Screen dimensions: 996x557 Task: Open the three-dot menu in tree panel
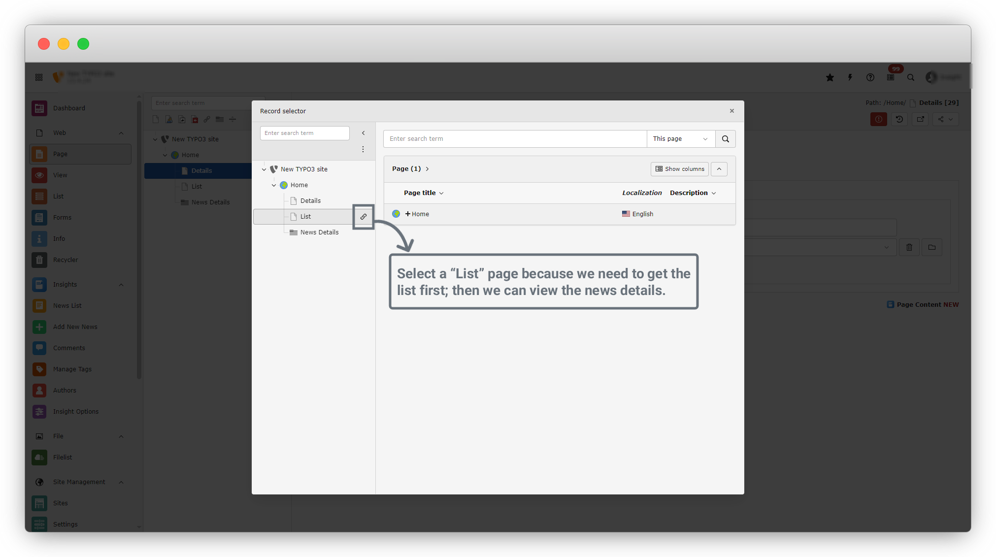click(363, 149)
